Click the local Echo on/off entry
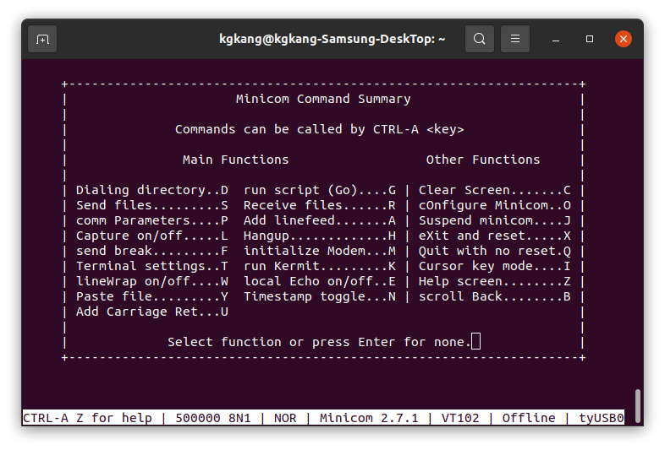The width and height of the screenshot is (665, 450). click(x=319, y=281)
